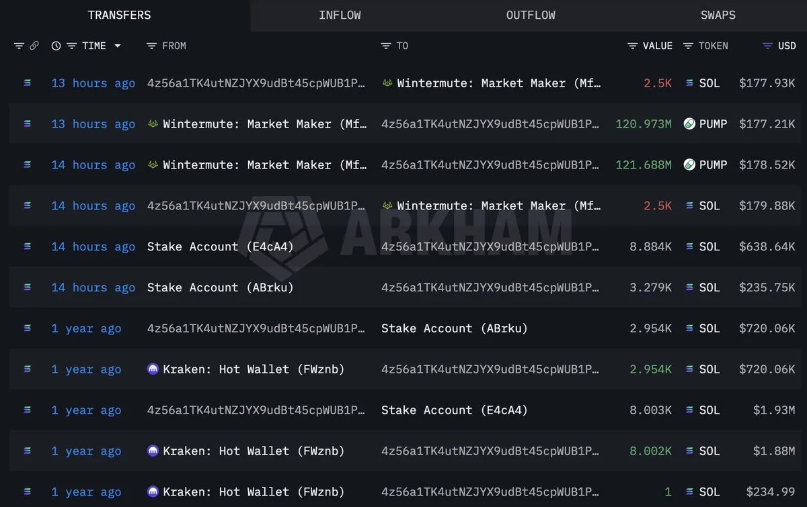Open Stake Account (ABrku) in FROM column
Screen dimensions: 807x507
[221, 287]
